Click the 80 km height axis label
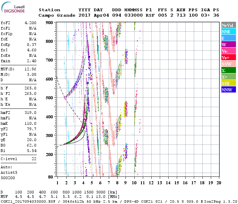Screen dimensions: 238x204 [51, 177]
